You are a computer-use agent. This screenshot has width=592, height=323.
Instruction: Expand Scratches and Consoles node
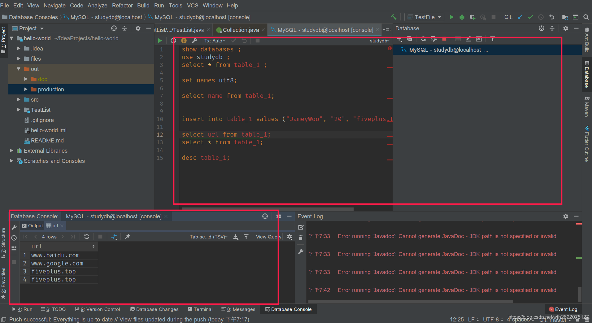pos(11,161)
